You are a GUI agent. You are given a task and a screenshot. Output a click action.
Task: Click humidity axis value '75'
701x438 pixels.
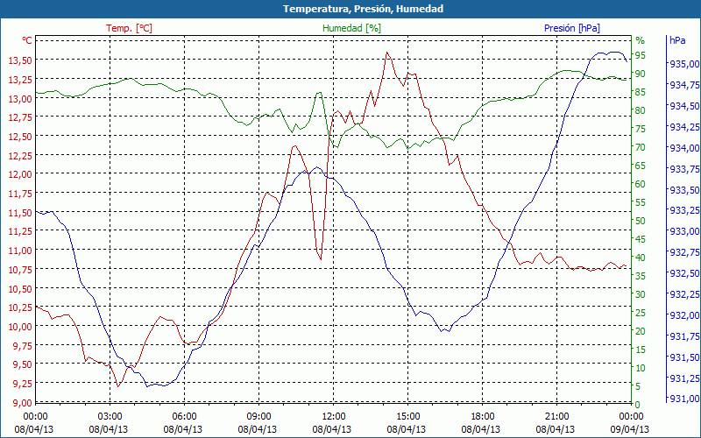(x=641, y=129)
